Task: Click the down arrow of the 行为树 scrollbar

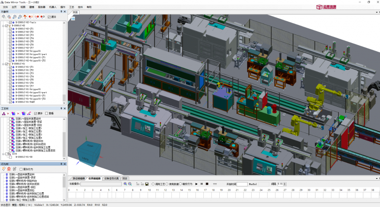Action: [x=64, y=200]
